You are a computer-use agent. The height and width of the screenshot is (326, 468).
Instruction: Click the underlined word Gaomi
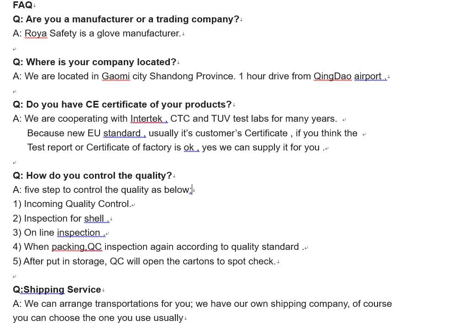pyautogui.click(x=116, y=76)
